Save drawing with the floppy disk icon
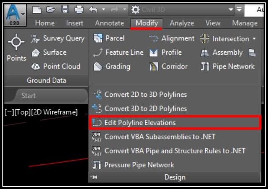268x189 pixels. (x=65, y=9)
